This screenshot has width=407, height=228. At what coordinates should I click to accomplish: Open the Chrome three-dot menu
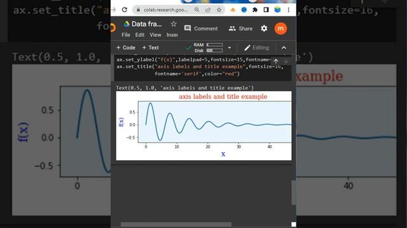[288, 10]
